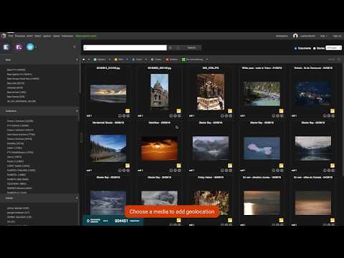This screenshot has height=258, width=344.
Task: Click the yellow icon on the night city card
Action: coord(333,111)
